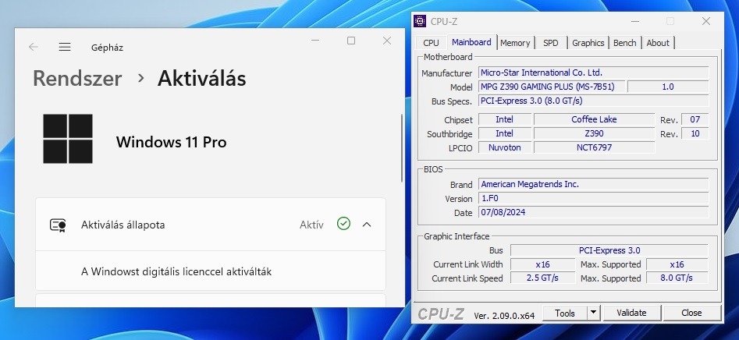
Task: Click the Close button in CPU-Z
Action: tap(691, 313)
